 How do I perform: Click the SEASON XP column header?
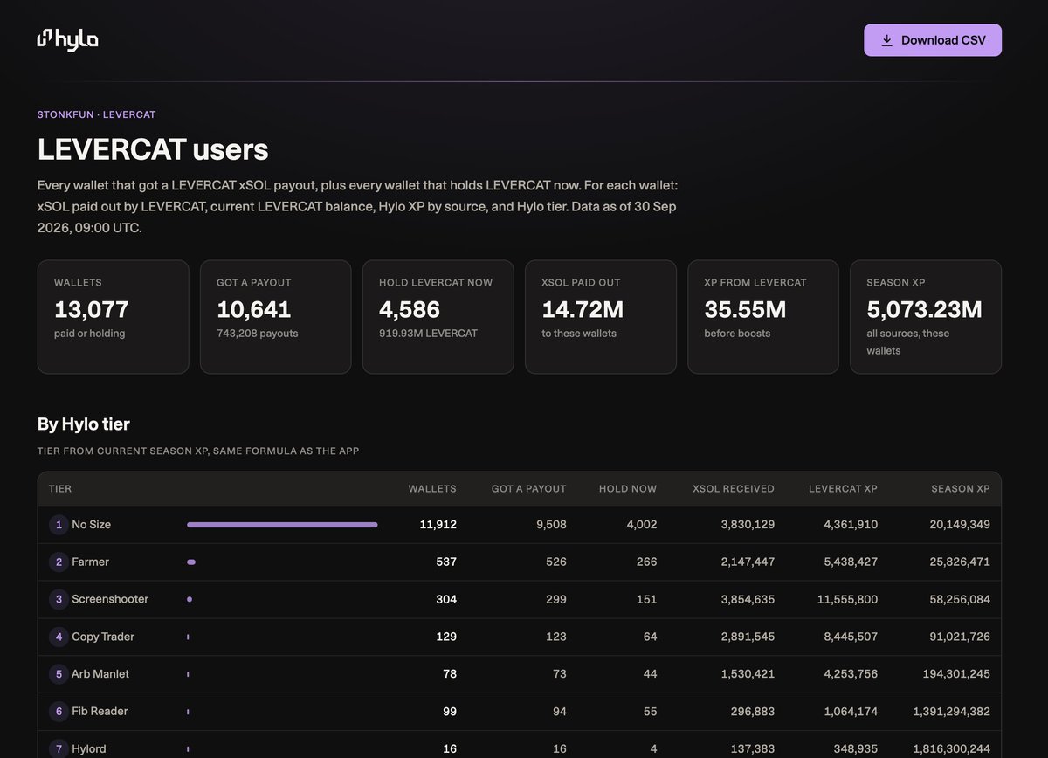click(961, 489)
